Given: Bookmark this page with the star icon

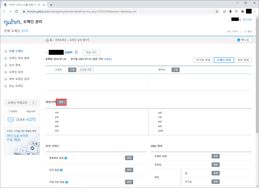Looking at the screenshot, I should coord(217,11).
